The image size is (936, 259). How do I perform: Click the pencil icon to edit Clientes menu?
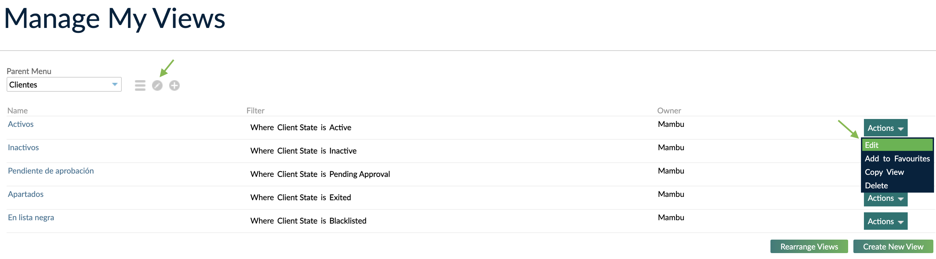tap(157, 85)
